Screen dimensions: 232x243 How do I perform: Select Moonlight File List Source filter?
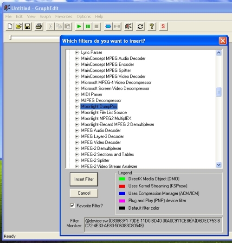(104, 113)
